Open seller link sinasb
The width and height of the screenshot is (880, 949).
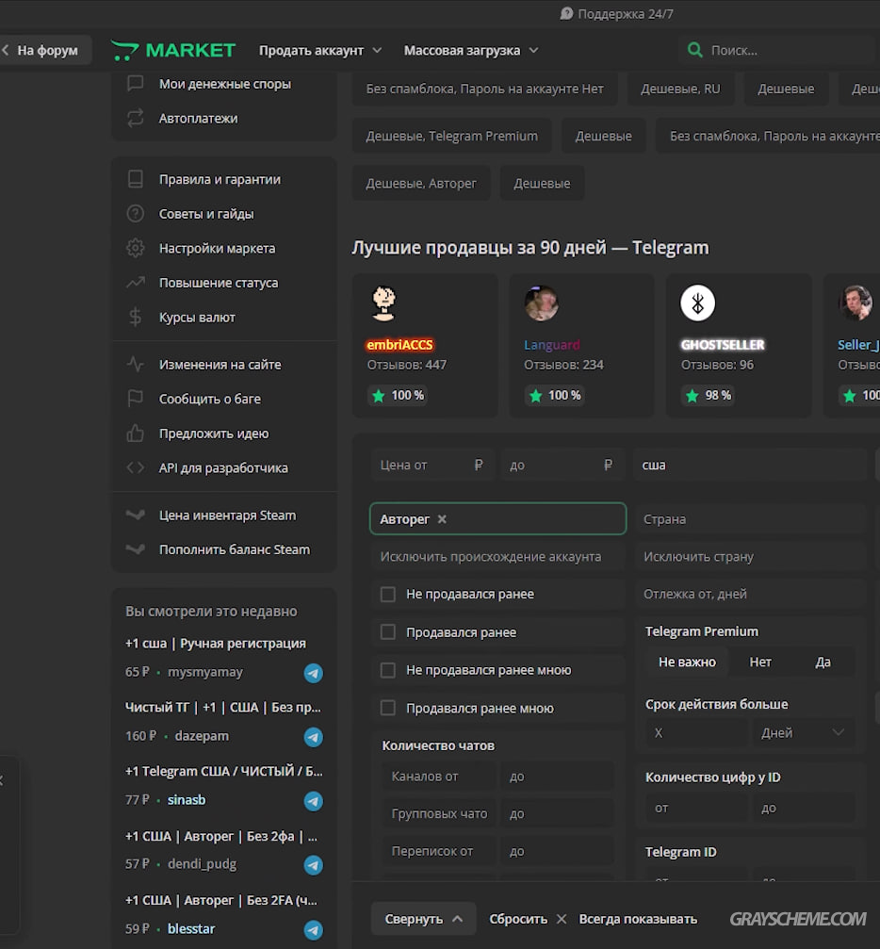pos(187,800)
